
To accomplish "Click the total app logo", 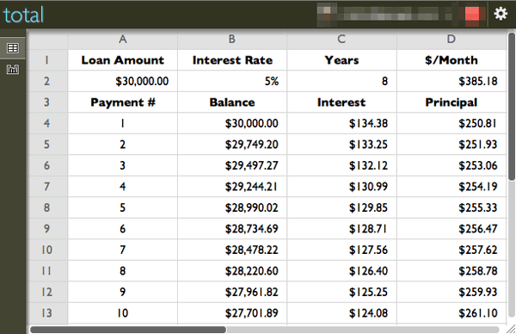I will click(23, 15).
